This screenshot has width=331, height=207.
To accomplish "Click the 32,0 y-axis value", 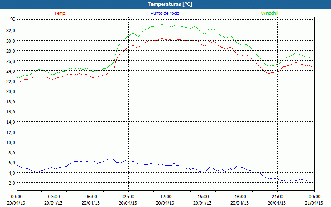I will coord(11,30).
